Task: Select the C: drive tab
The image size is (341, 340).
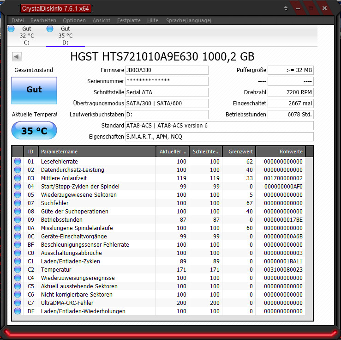Action: (26, 36)
